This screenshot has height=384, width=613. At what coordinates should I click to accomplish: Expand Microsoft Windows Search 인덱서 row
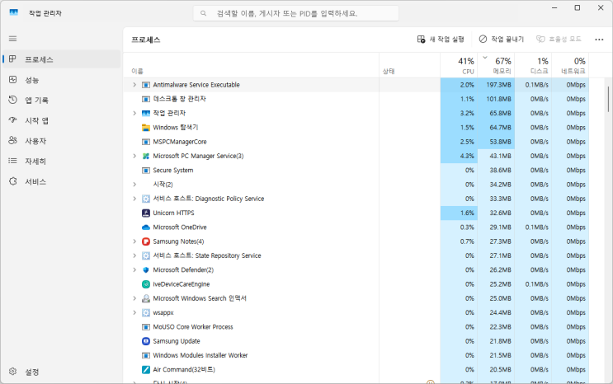pos(134,298)
